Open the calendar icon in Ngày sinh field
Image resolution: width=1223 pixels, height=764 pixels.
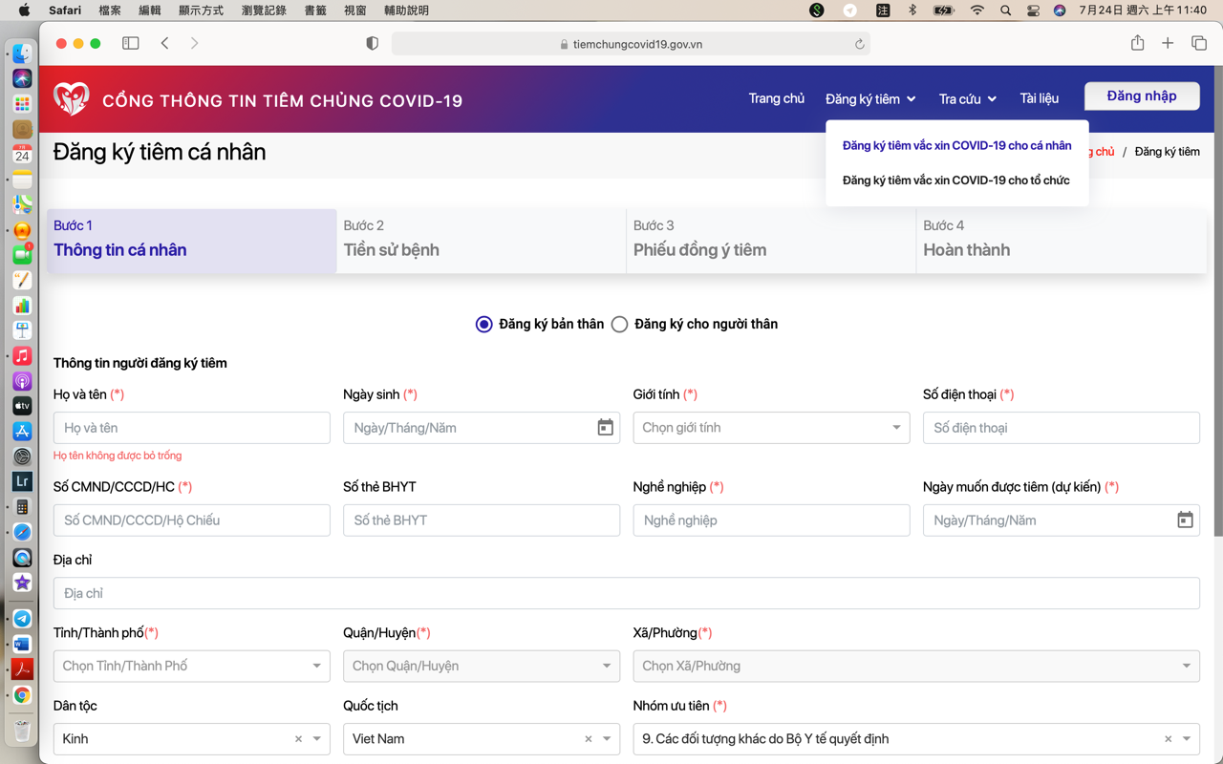pos(605,428)
